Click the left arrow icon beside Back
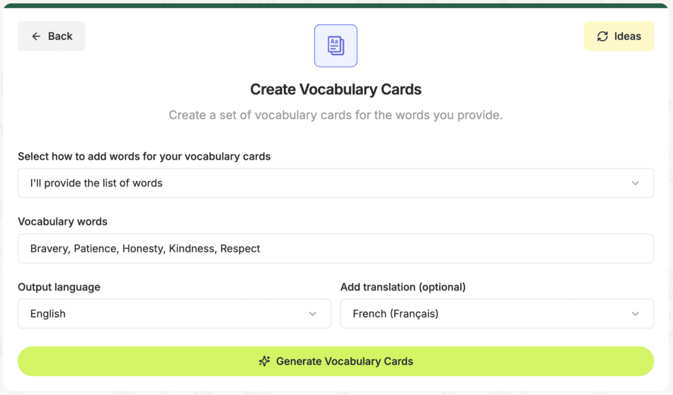Viewport: 673px width, 395px height. [36, 37]
